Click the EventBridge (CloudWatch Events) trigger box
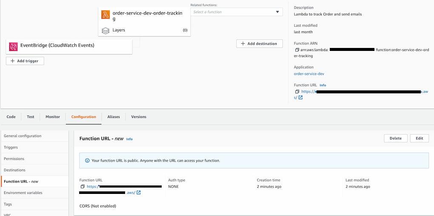This screenshot has height=216, width=434. 69,46
